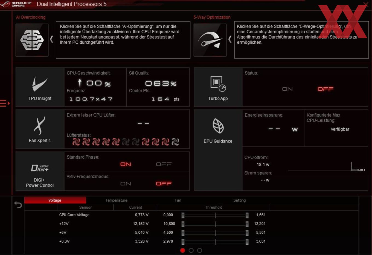Image resolution: width=372 pixels, height=255 pixels.
Task: Click CPU Core Voltage lower threshold handle
Action: click(183, 215)
